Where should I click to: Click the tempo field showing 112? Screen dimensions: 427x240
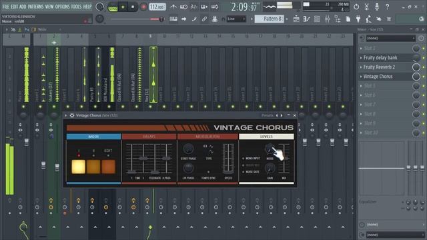pyautogui.click(x=157, y=7)
